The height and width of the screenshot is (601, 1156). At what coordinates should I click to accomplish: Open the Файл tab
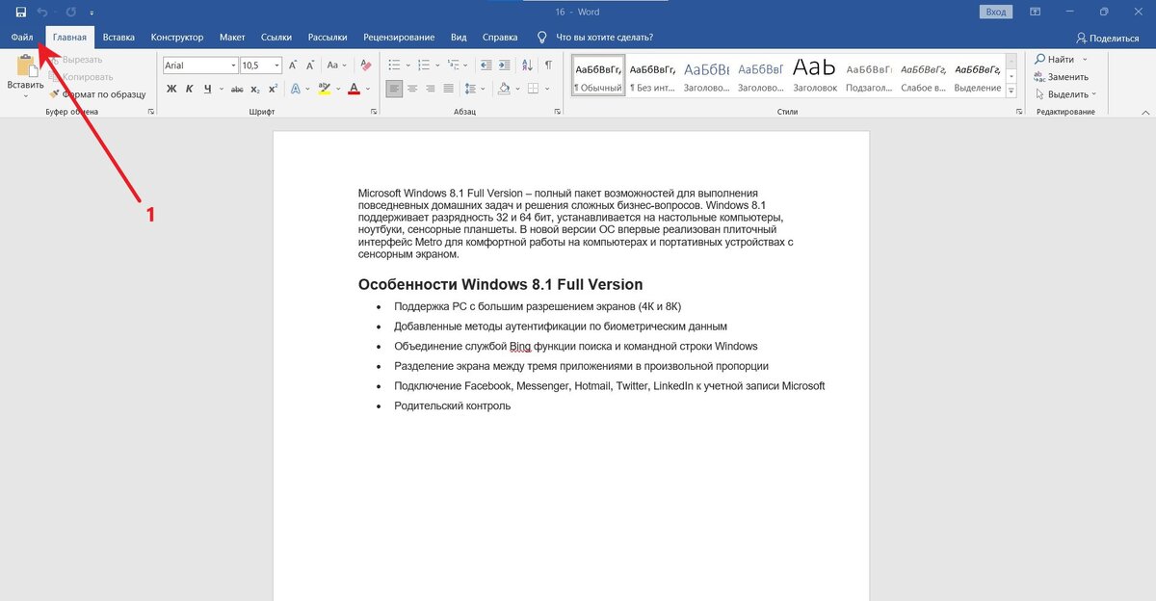pyautogui.click(x=22, y=38)
